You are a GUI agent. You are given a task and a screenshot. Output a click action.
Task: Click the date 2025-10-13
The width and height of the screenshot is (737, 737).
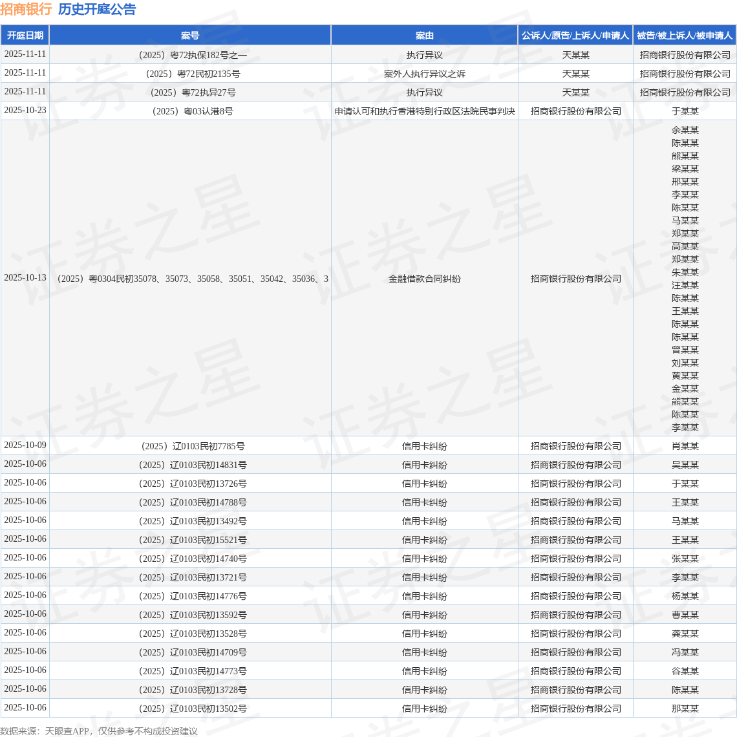(25, 278)
